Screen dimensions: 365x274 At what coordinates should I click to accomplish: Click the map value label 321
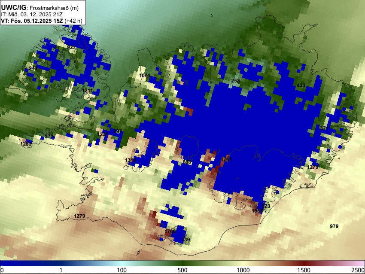coord(324,128)
